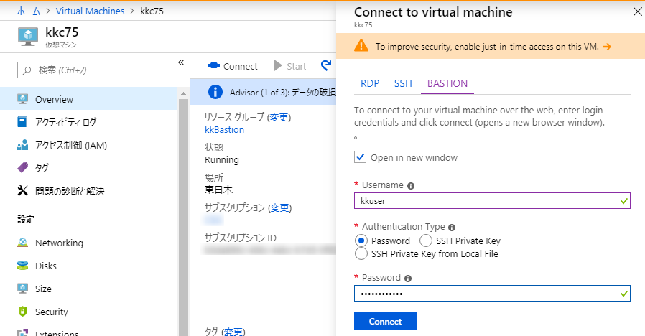Click the Start toolbar button

(290, 66)
